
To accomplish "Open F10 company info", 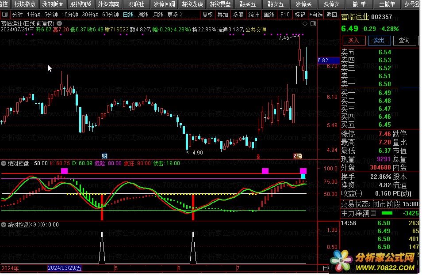I will [x=285, y=15].
